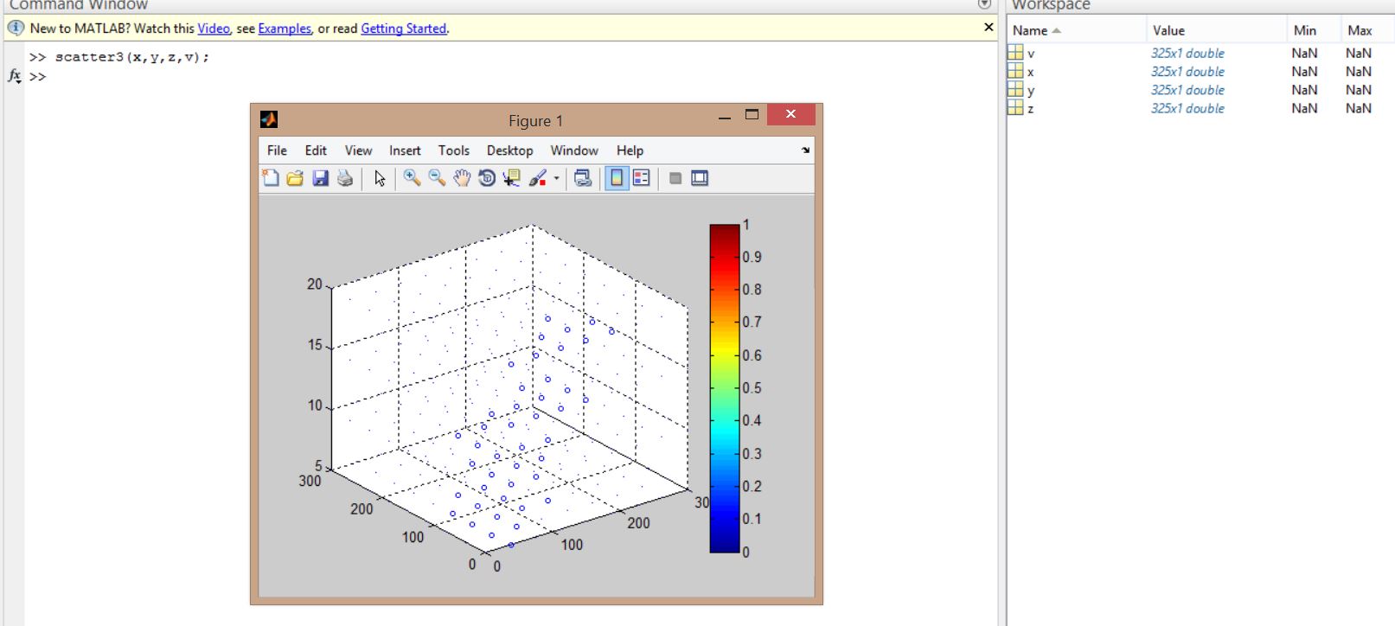1395x626 pixels.
Task: Toggle the Insert Colorbar button off
Action: click(617, 178)
